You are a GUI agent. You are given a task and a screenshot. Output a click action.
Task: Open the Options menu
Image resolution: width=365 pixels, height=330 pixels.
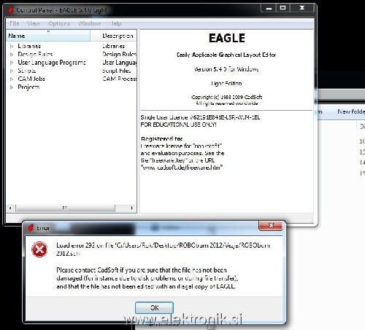coord(59,23)
